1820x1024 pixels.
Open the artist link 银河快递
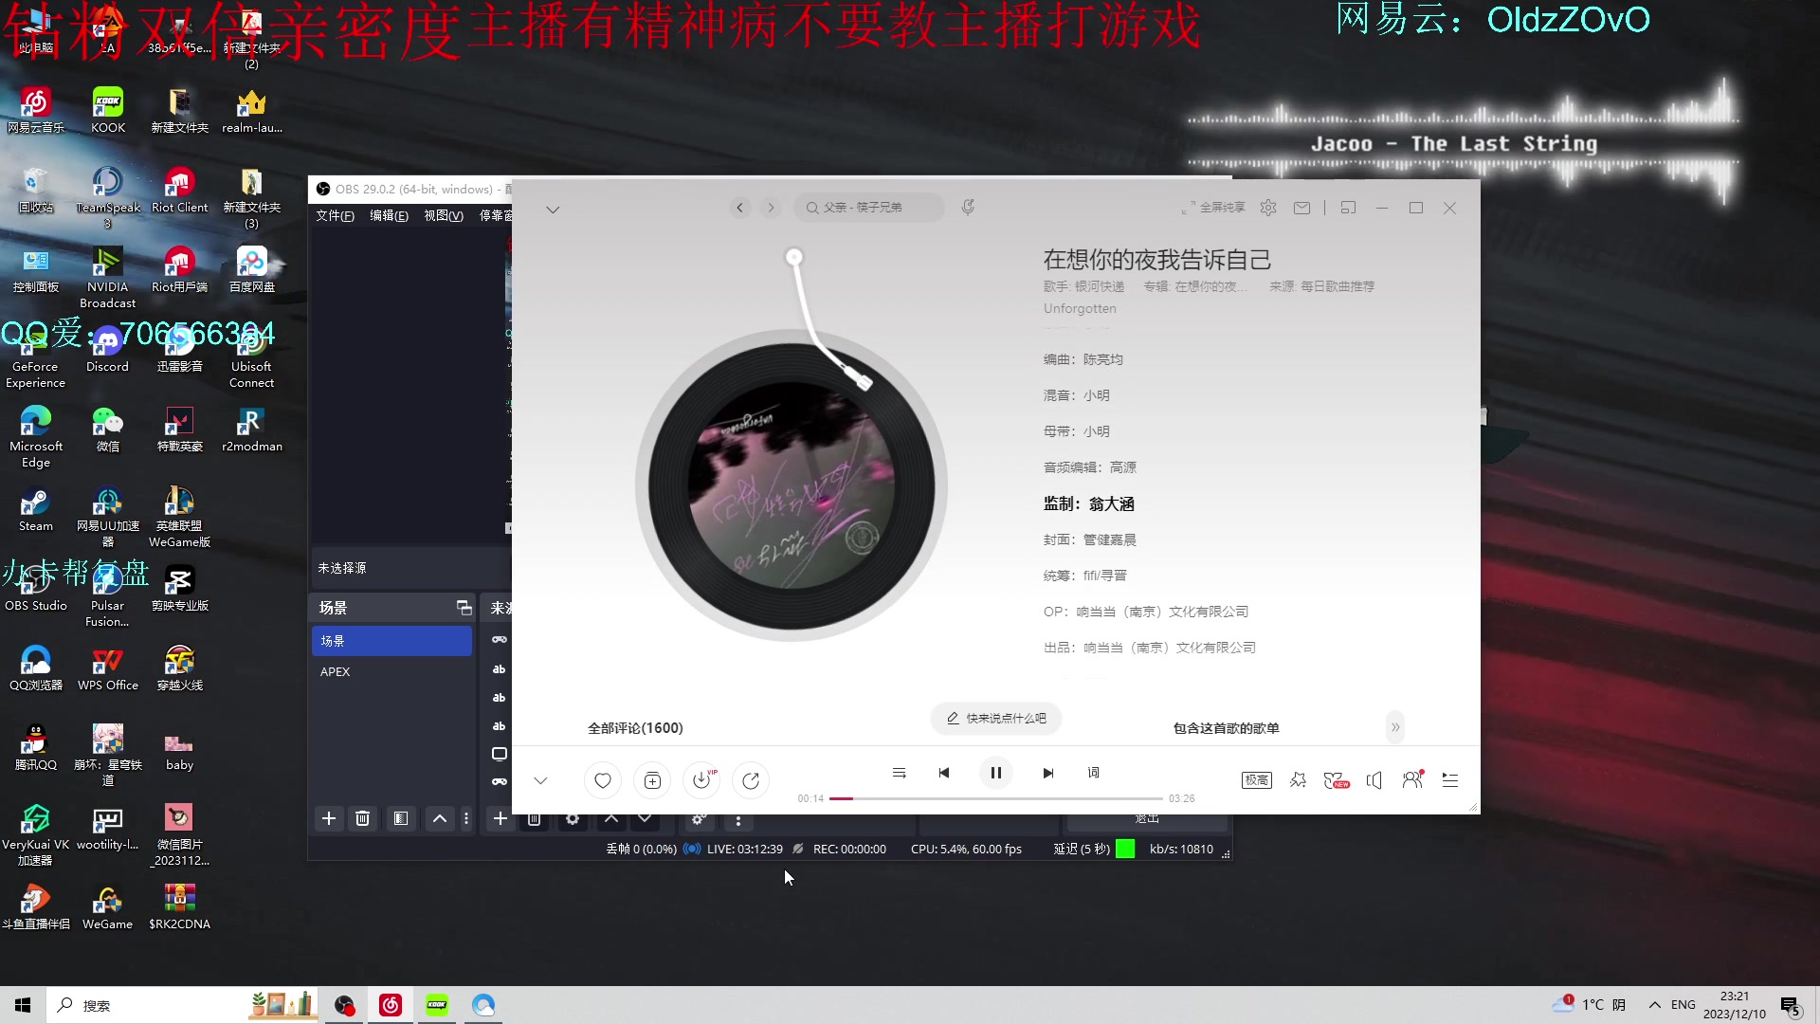point(1100,286)
